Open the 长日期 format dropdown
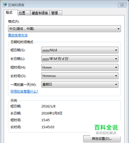 point(80,59)
